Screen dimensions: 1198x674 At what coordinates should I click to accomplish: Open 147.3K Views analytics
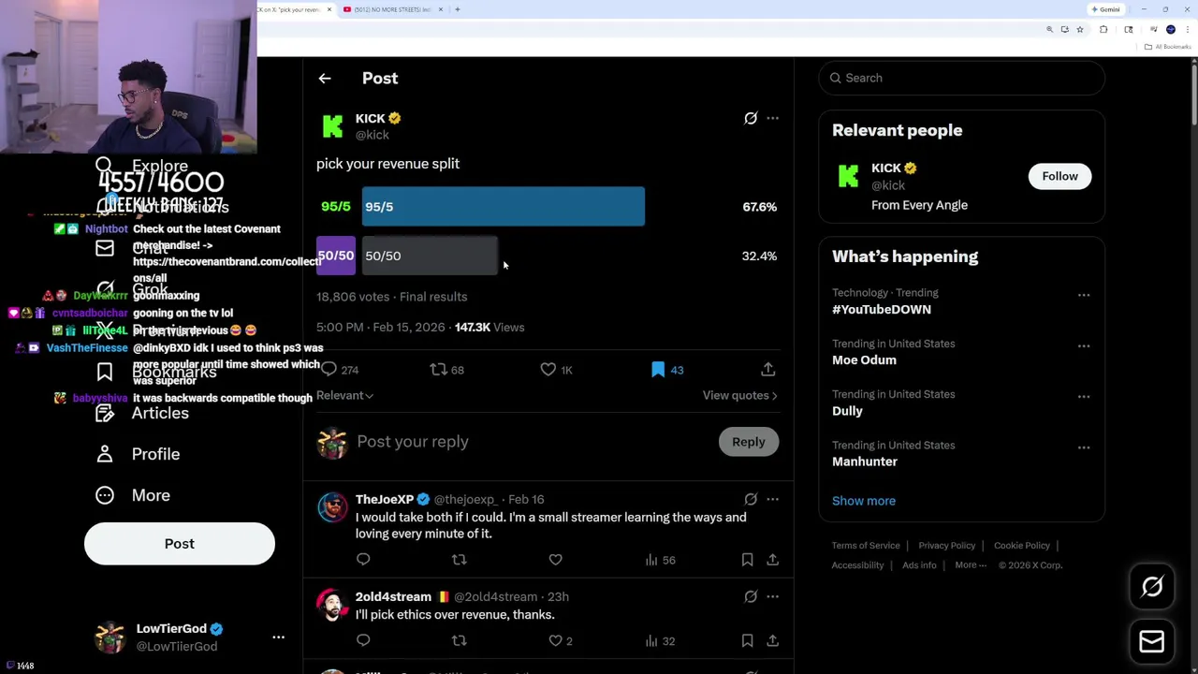coord(489,328)
